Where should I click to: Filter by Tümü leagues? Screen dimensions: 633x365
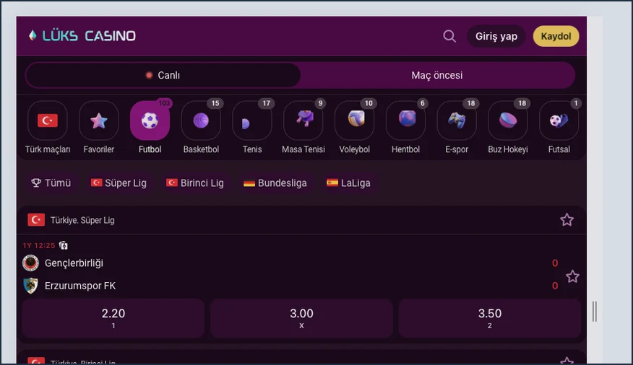pyautogui.click(x=51, y=183)
